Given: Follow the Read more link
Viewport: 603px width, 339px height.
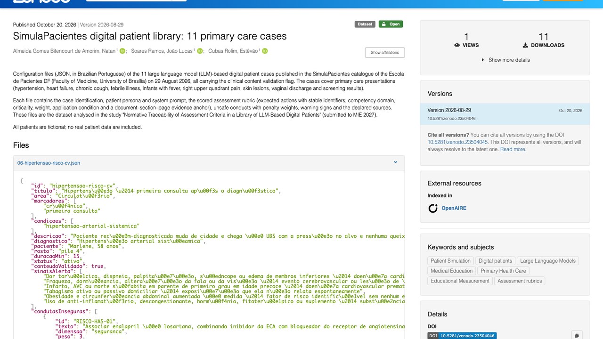Looking at the screenshot, I should (513, 149).
